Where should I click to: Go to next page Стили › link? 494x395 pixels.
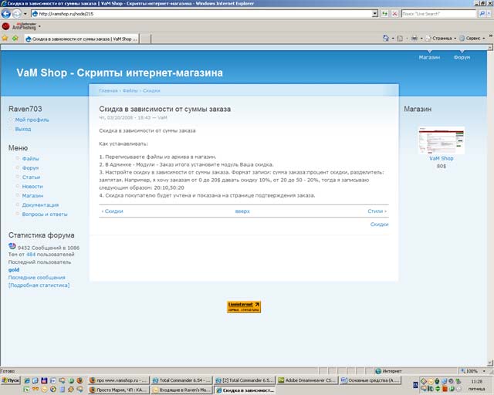point(377,211)
